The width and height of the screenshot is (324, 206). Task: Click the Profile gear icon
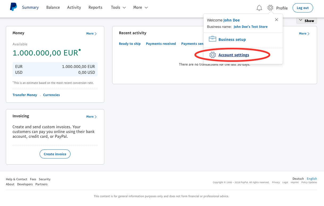tap(270, 8)
